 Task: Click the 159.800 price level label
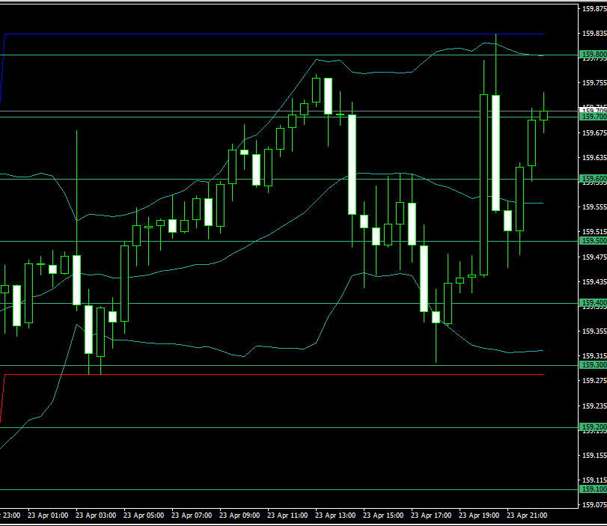594,55
